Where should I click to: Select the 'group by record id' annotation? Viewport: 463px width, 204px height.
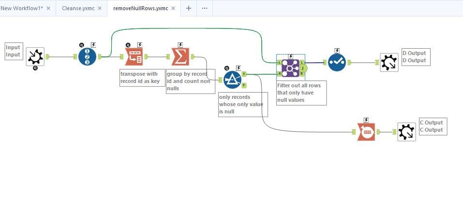pyautogui.click(x=191, y=81)
